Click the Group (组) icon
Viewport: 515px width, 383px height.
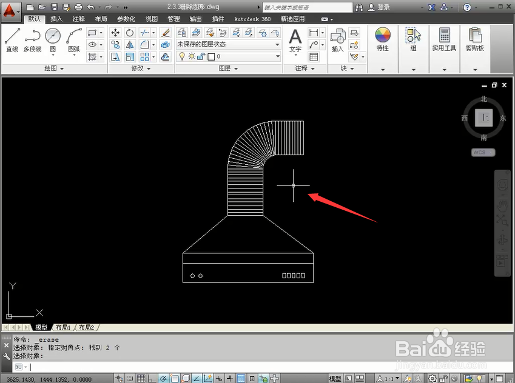coord(414,39)
